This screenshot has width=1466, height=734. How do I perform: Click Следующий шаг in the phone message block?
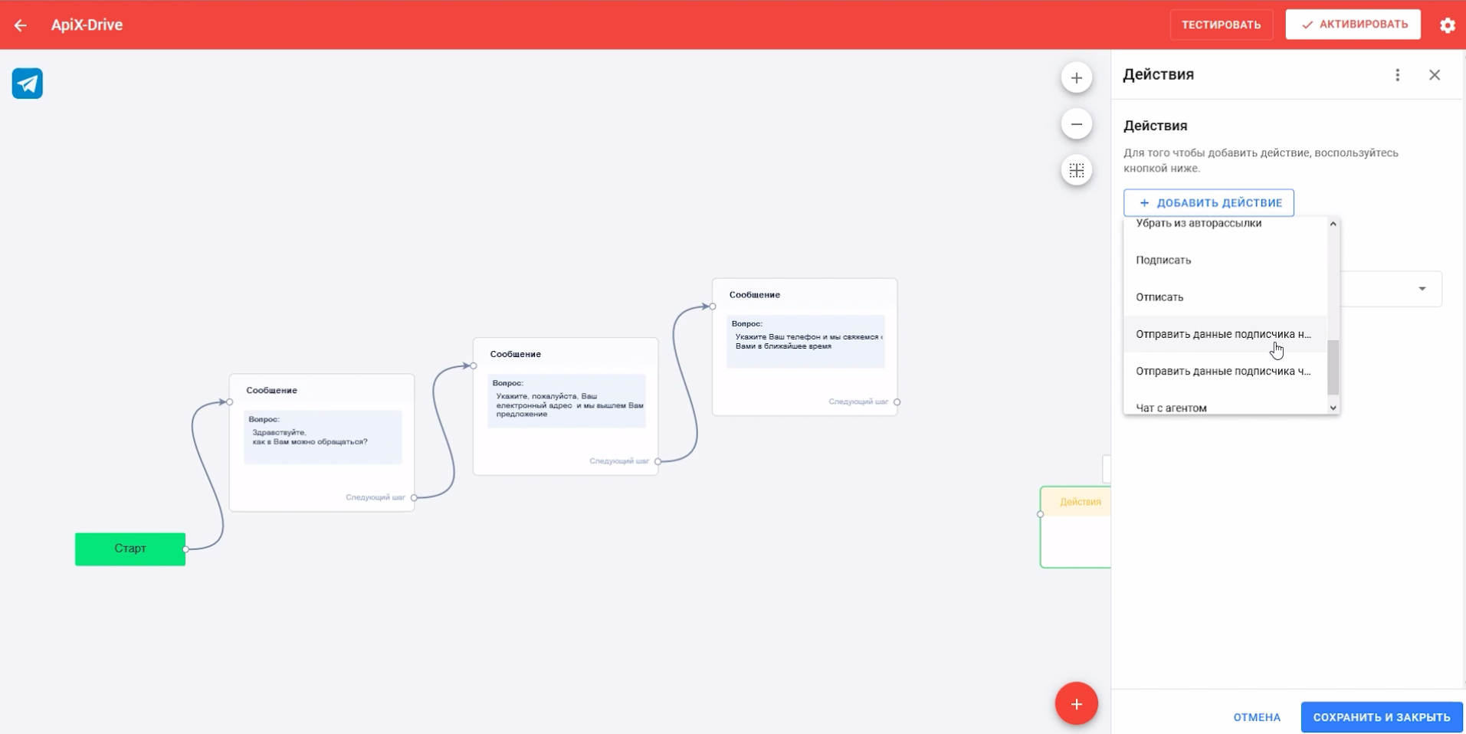click(x=858, y=401)
